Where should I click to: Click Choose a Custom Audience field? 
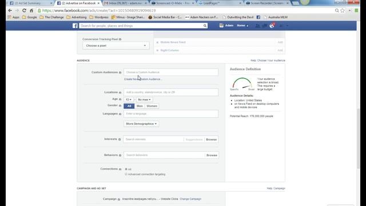pyautogui.click(x=171, y=73)
